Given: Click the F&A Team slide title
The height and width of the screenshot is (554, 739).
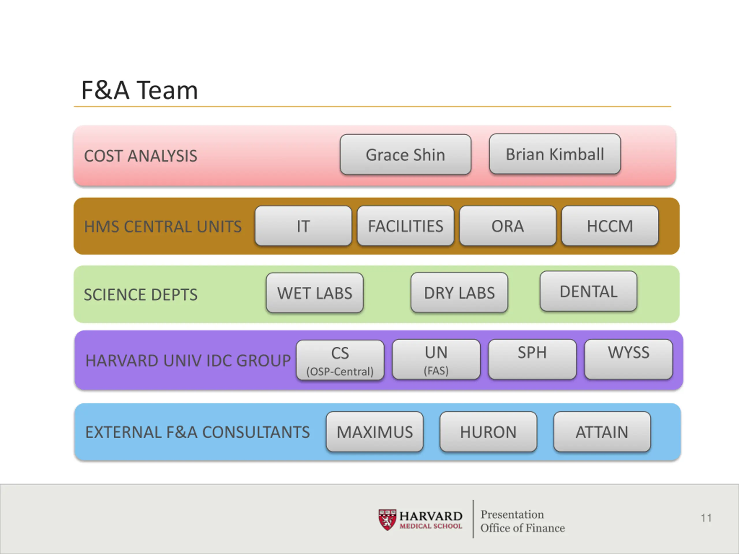Looking at the screenshot, I should point(140,90).
